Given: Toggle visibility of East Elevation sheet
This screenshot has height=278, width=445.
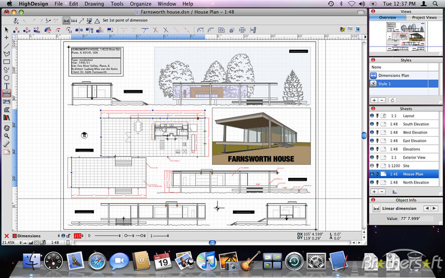Looking at the screenshot, I should pyautogui.click(x=372, y=141).
